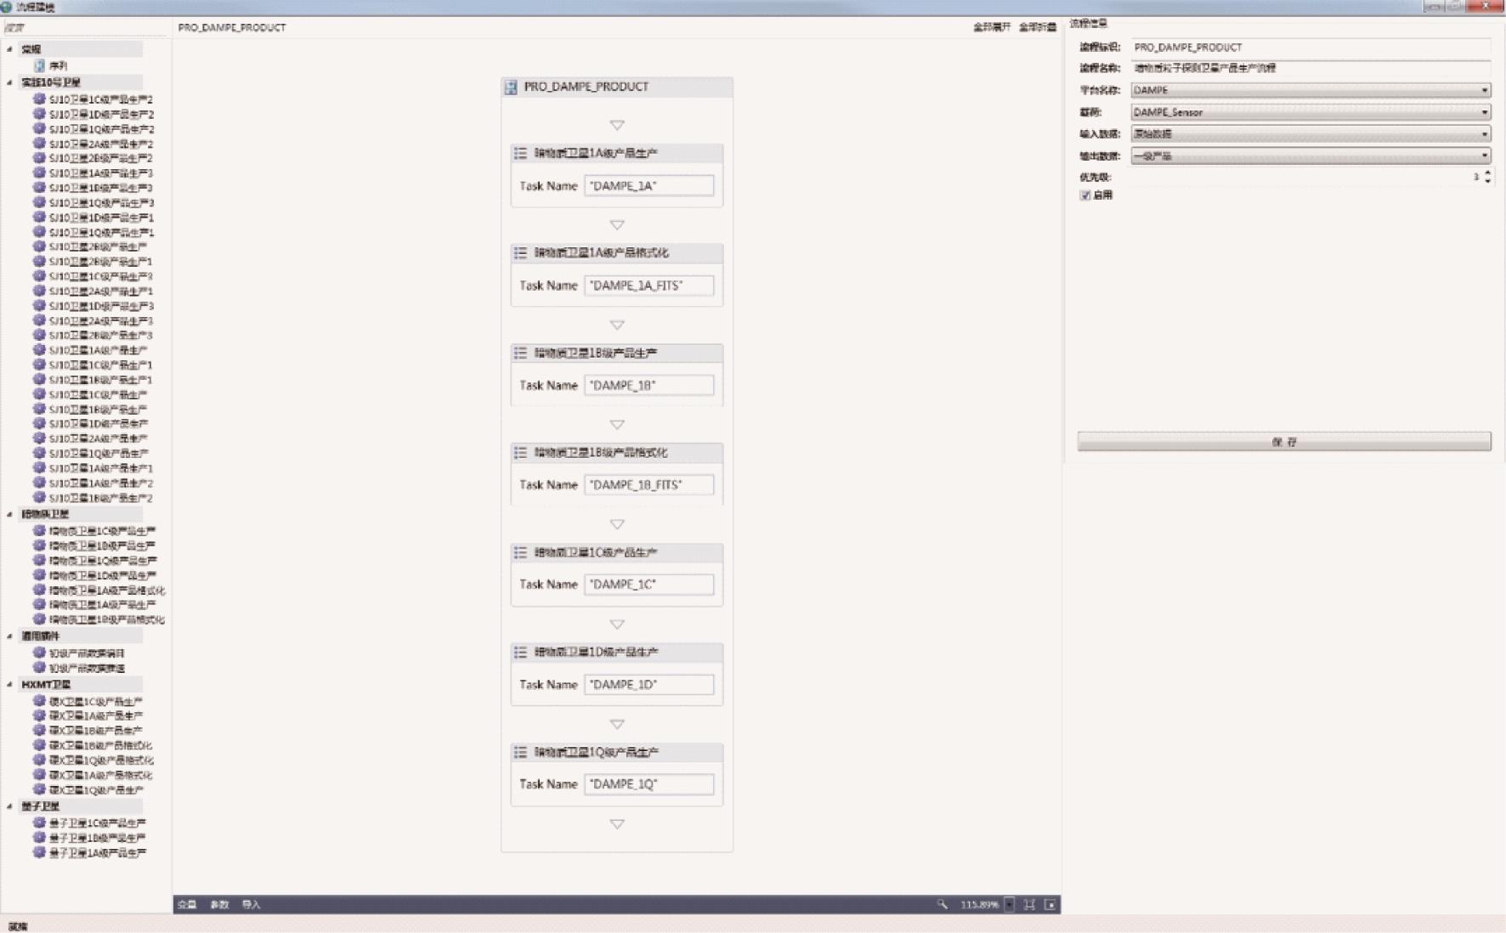
Task: Click the magnifier zoom icon in bottom bar
Action: point(943,904)
